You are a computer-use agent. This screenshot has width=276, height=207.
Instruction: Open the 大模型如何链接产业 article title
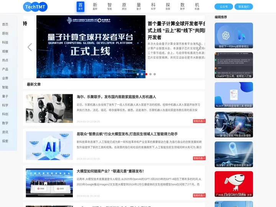tap(110, 171)
